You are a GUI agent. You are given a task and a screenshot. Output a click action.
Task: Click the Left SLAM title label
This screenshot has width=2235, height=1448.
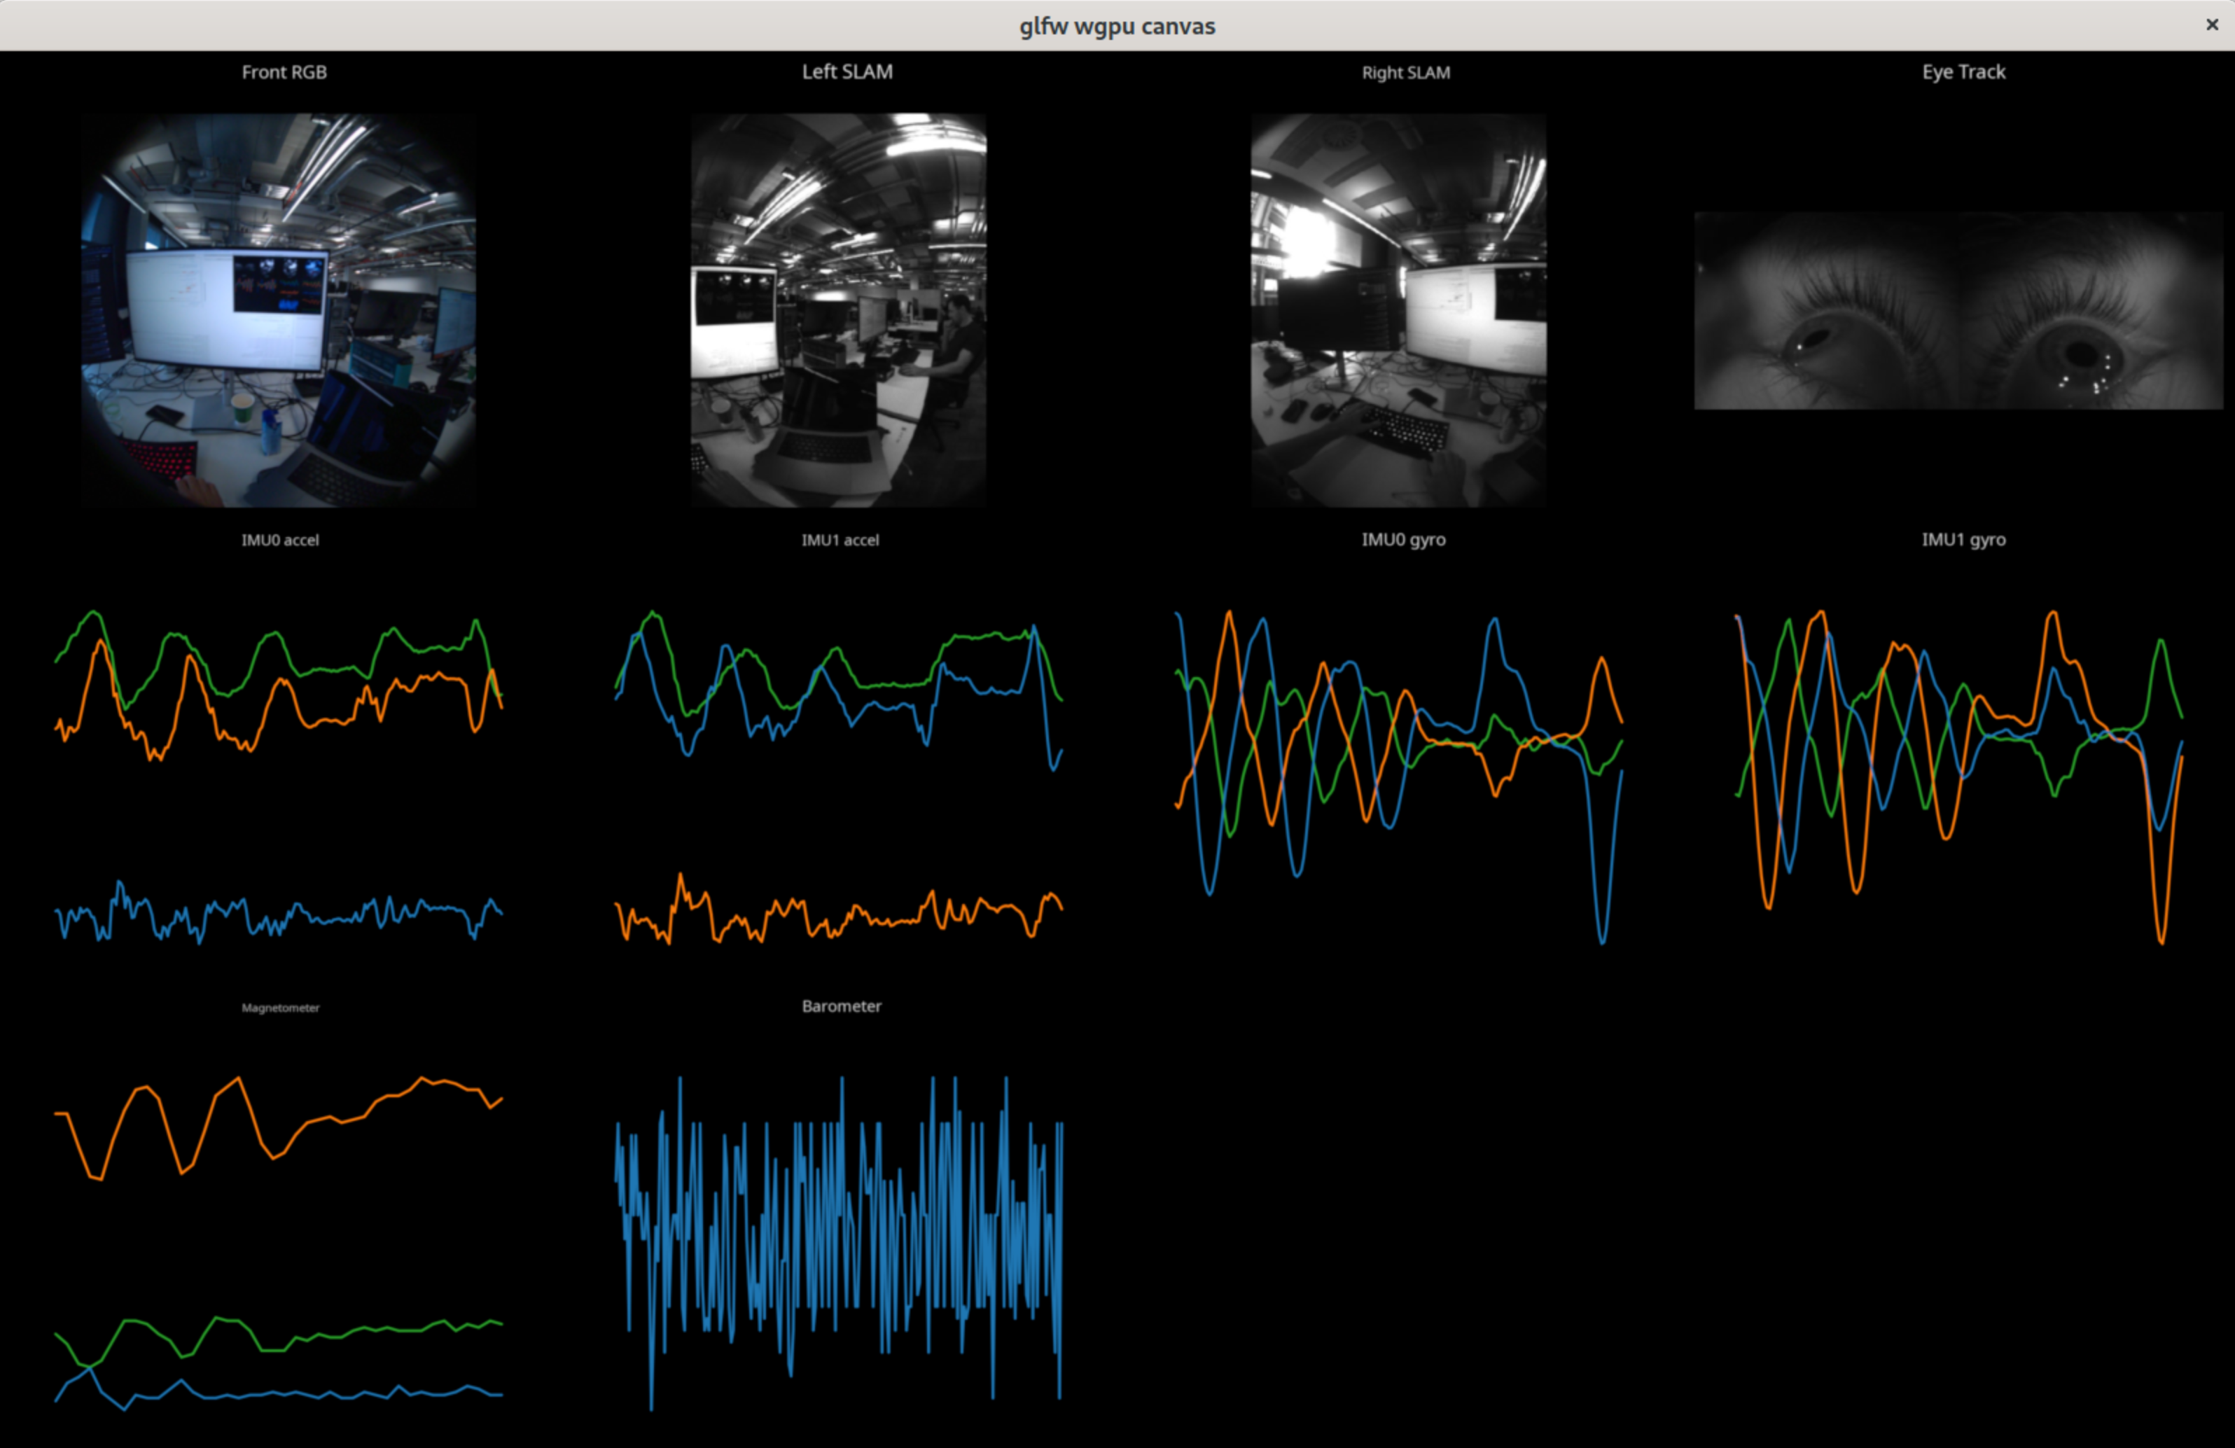847,72
